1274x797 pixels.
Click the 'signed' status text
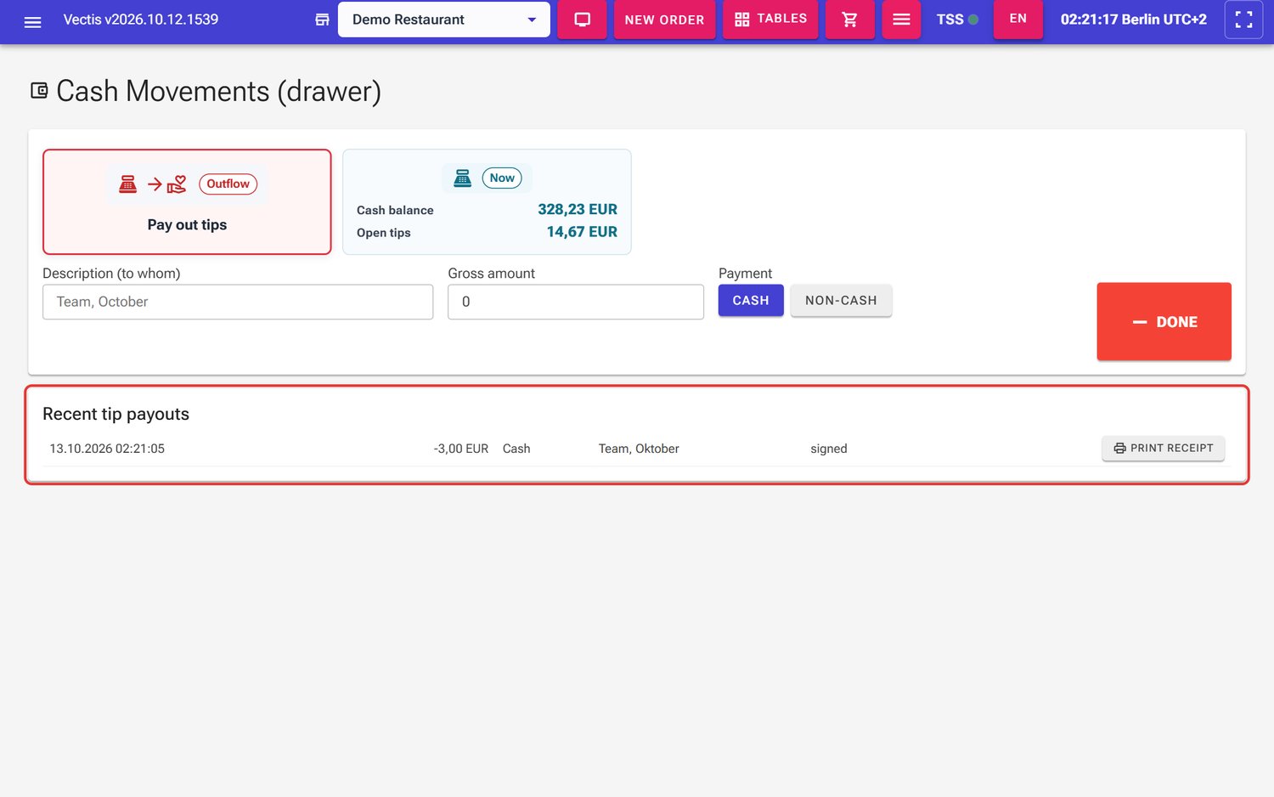coord(829,449)
